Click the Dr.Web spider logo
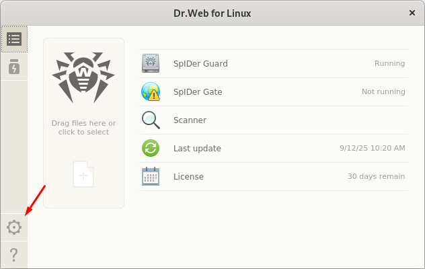Screen dimensions: 425x269 (x=83, y=77)
